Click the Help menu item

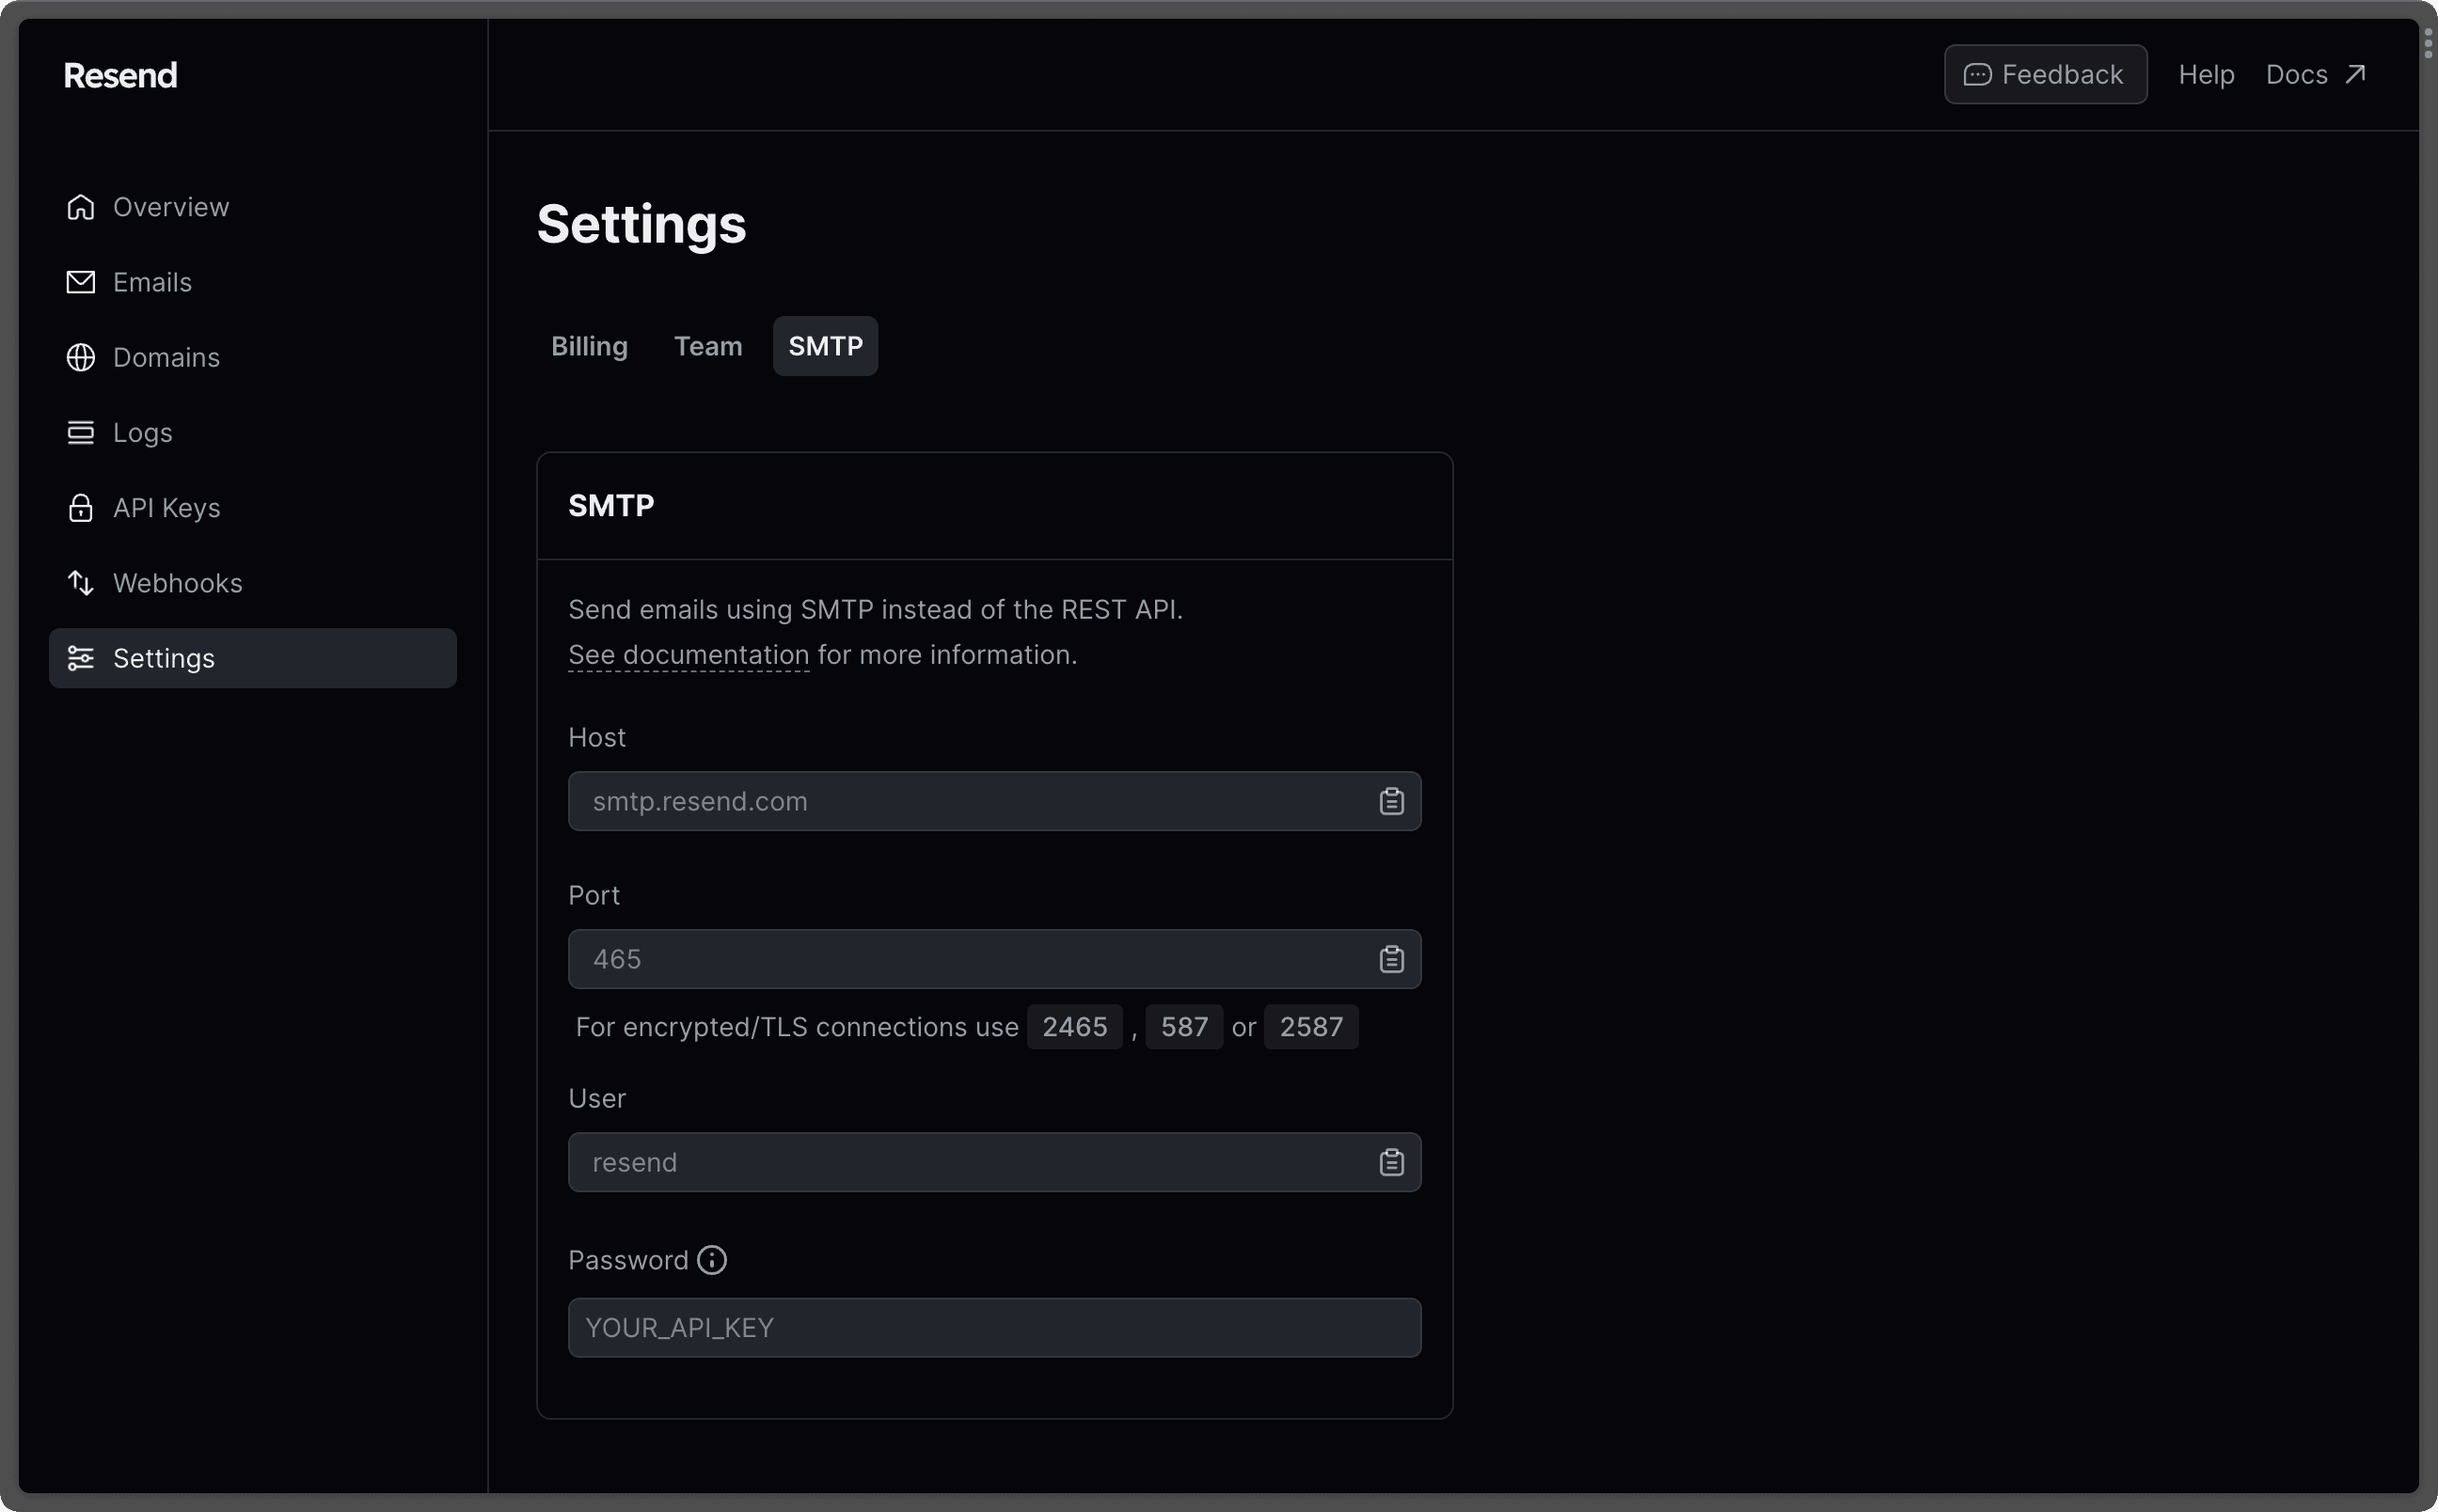coord(2205,74)
